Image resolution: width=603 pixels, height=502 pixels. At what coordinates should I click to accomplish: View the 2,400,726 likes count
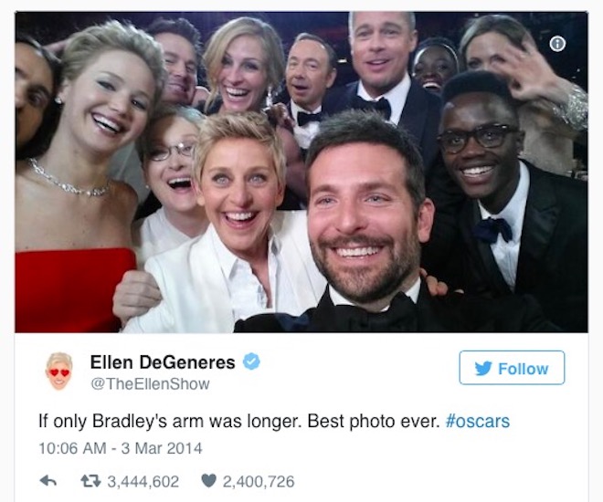(x=259, y=481)
